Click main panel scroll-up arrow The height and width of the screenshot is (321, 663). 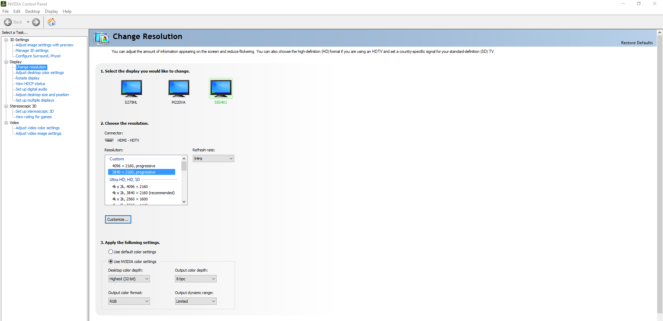(x=660, y=32)
